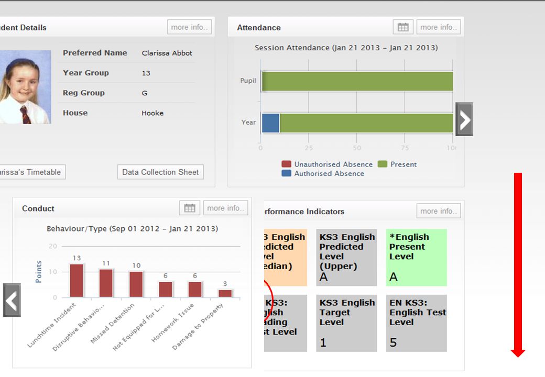Toggle Authorised Absence legend entry
The width and height of the screenshot is (545, 377).
[323, 173]
